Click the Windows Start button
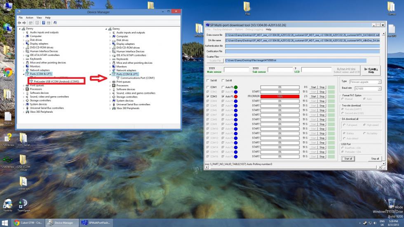Screen dimensions: 404x227 coord(5,222)
